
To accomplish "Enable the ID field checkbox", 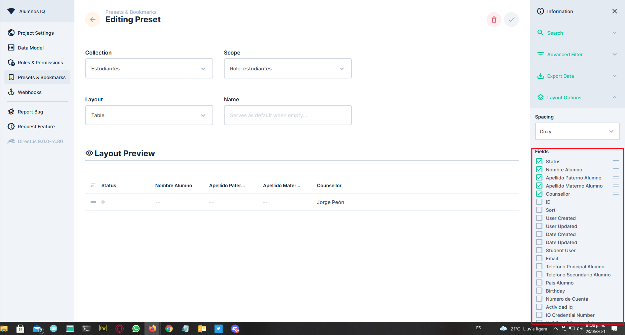I will pos(539,202).
